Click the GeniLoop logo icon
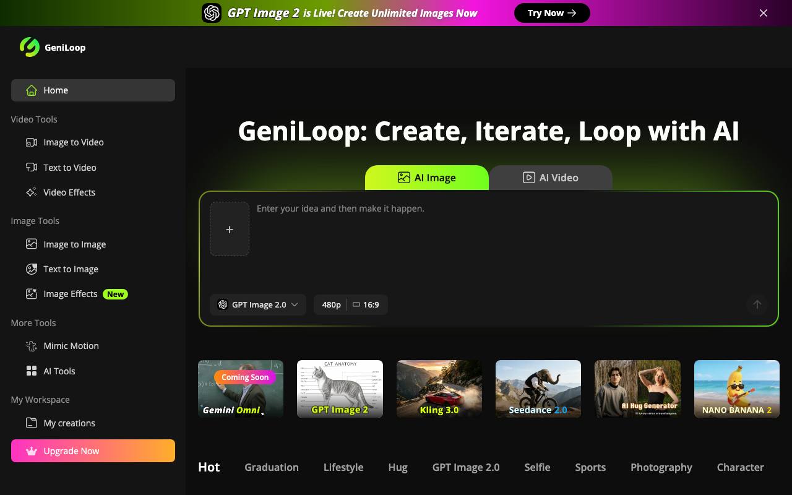792x495 pixels. (x=29, y=47)
